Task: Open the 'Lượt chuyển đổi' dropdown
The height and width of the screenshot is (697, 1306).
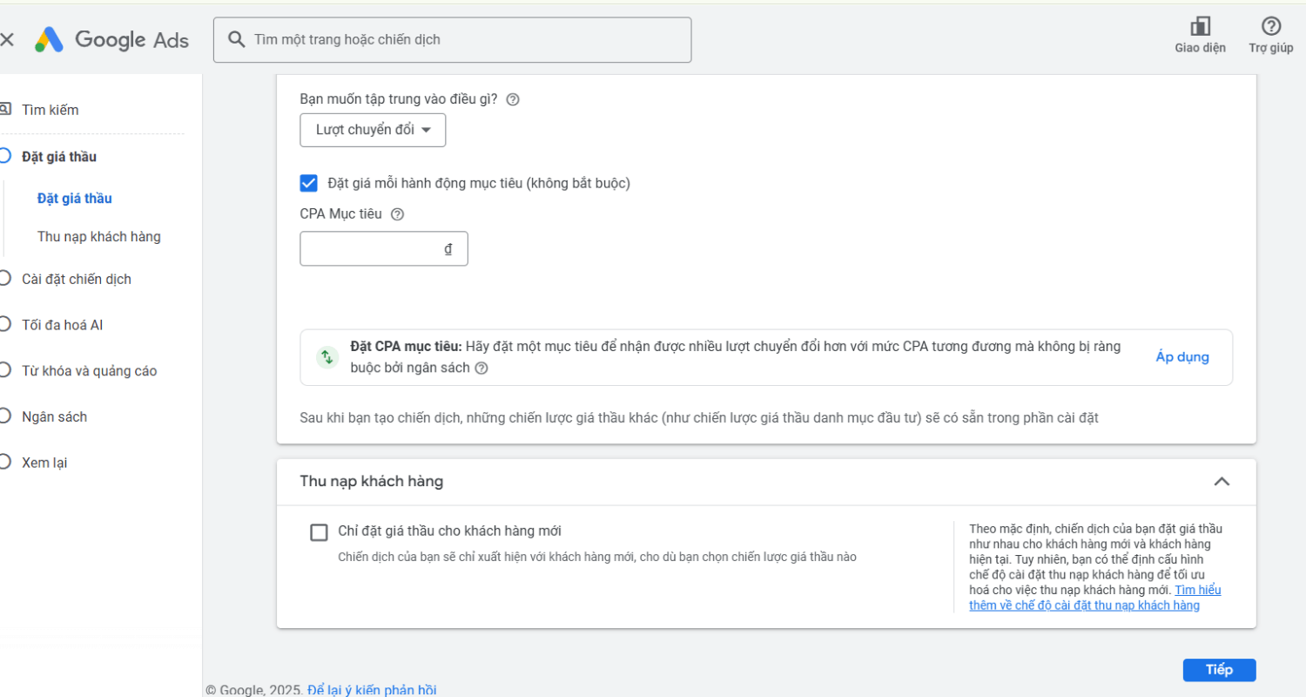Action: (373, 131)
